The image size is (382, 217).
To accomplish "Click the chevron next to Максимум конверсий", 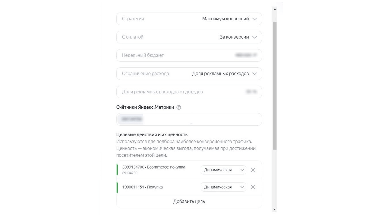I will click(255, 19).
